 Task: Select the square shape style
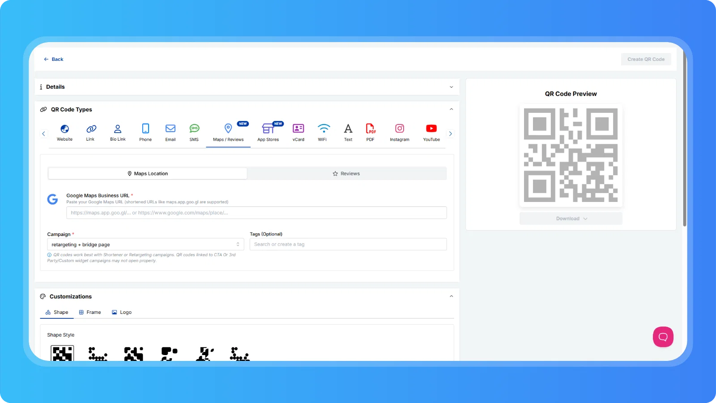tap(62, 353)
